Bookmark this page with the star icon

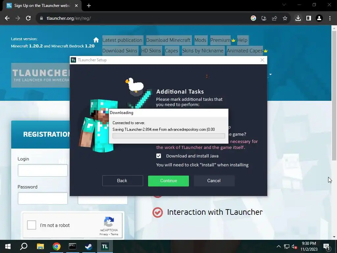click(285, 18)
